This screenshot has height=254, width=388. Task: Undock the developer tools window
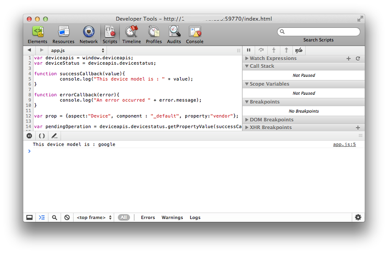pyautogui.click(x=30, y=218)
